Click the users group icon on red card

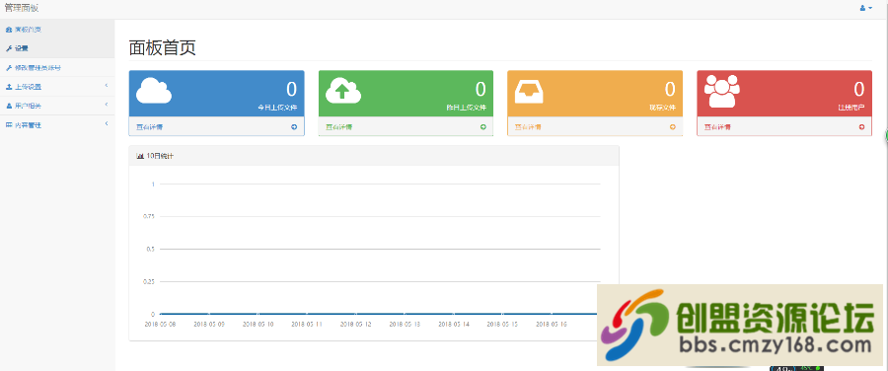(x=722, y=91)
